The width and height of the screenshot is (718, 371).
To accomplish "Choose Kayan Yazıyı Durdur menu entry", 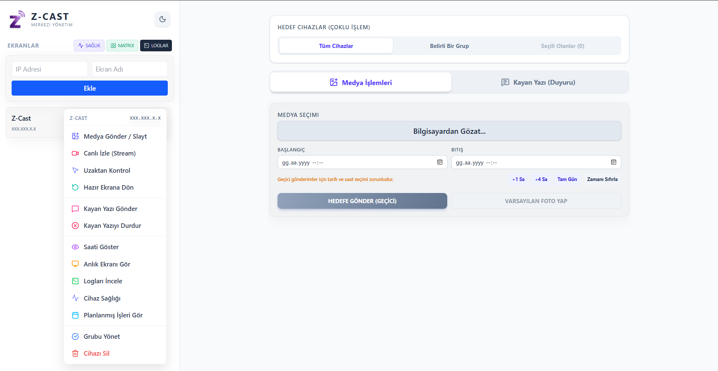I will click(x=115, y=226).
